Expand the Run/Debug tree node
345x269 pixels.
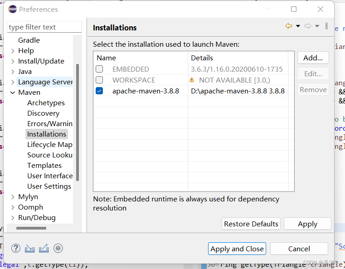point(13,218)
